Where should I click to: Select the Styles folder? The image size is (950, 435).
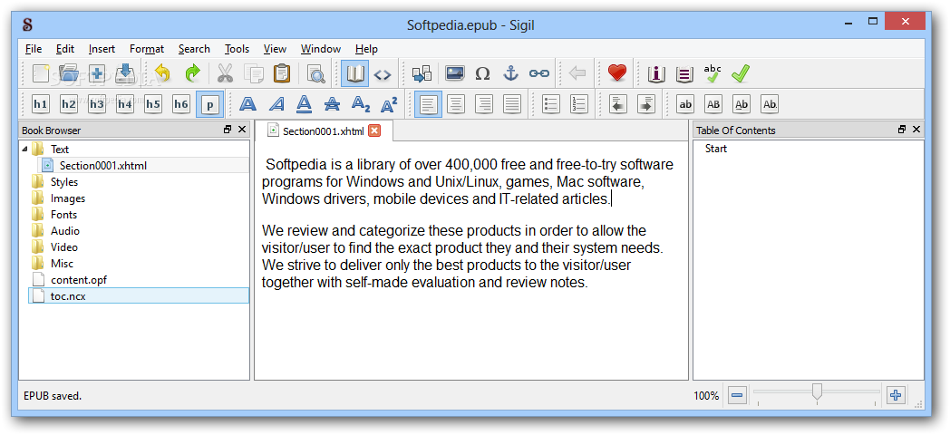pyautogui.click(x=64, y=182)
